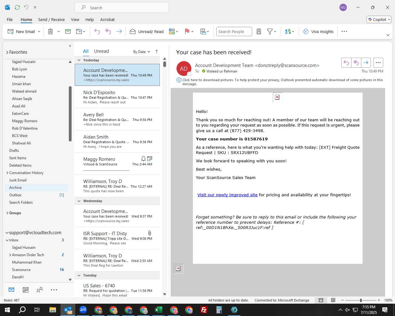Open Viva Insights
The image size is (395, 316).
coord(318,31)
